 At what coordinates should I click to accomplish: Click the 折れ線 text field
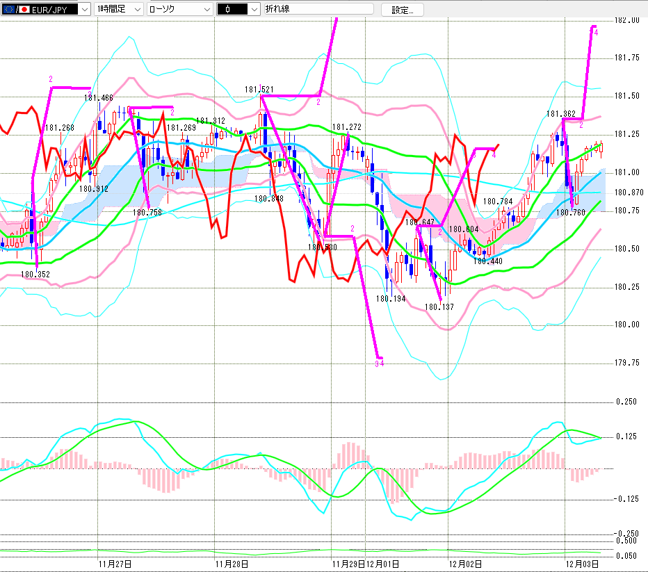(x=318, y=9)
